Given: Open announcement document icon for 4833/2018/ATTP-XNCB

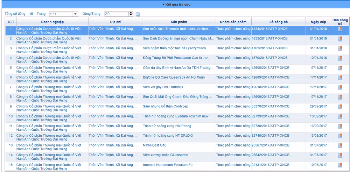Looking at the screenshot, I should 340,38.
